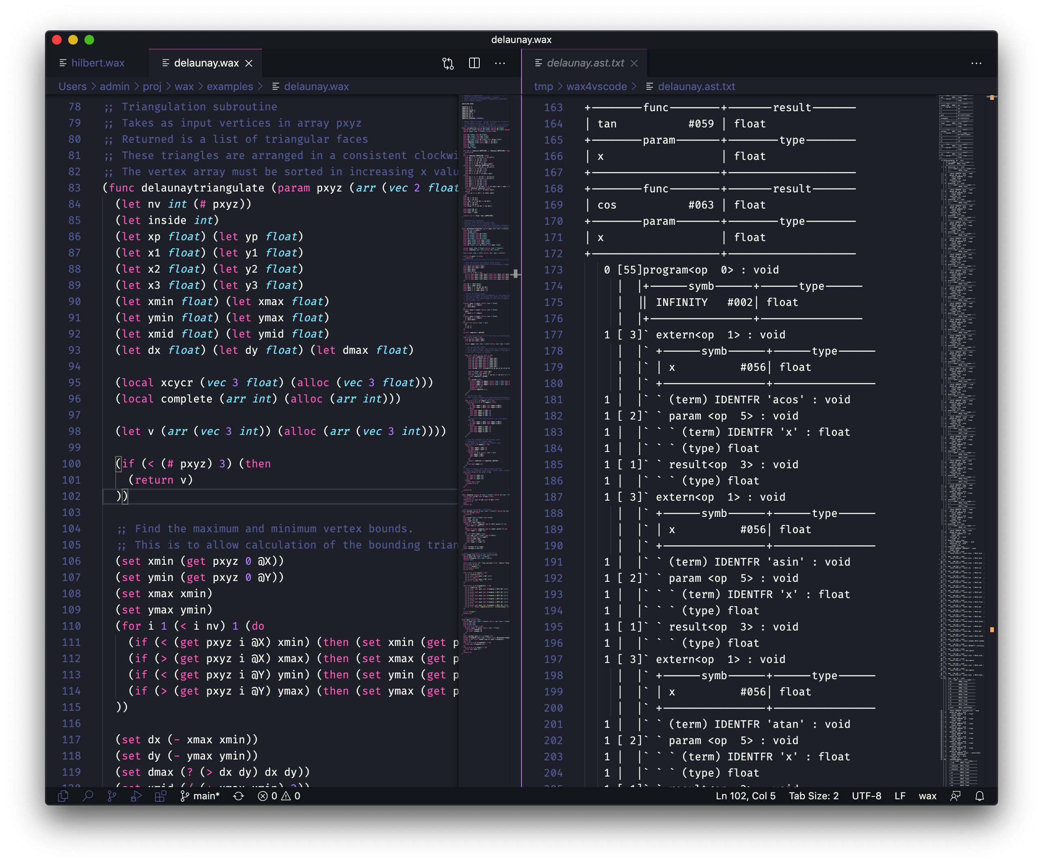Screen dimensions: 1043x865
Task: Change the language mode wax
Action: [927, 796]
